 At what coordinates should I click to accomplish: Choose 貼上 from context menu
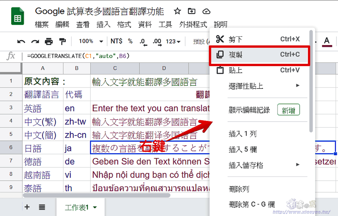tap(258, 70)
